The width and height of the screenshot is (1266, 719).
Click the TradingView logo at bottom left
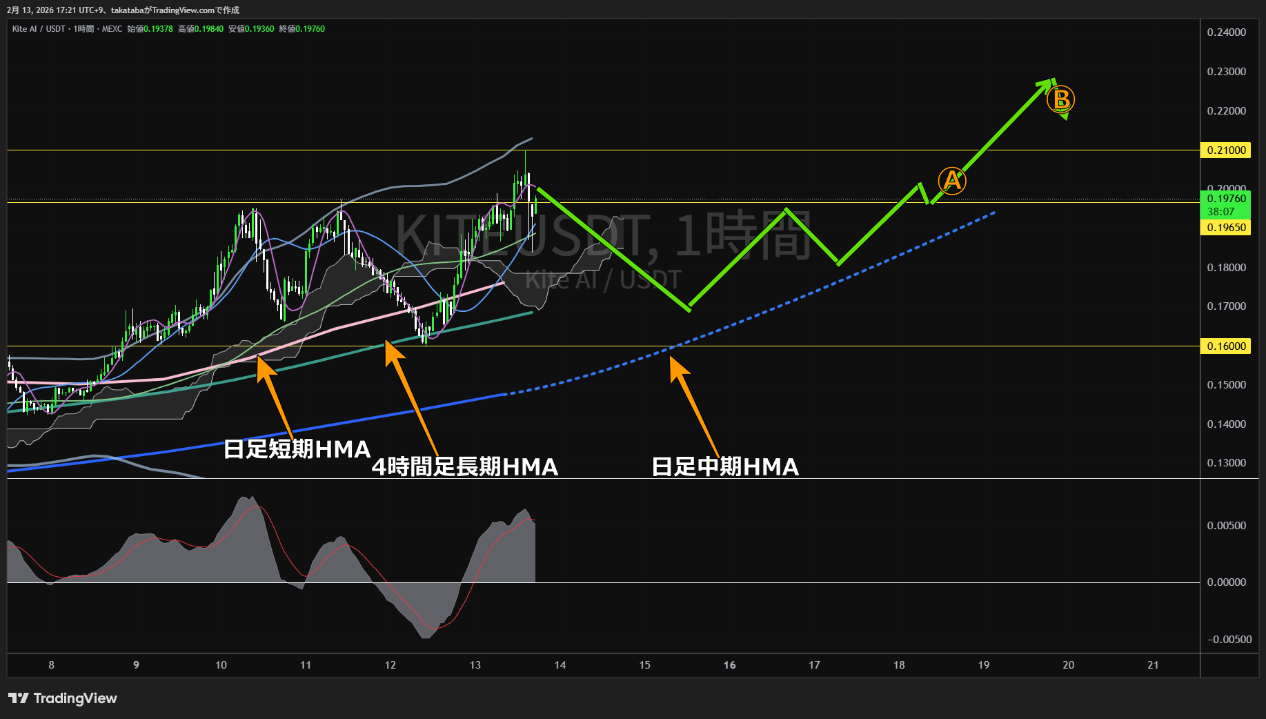(x=62, y=698)
